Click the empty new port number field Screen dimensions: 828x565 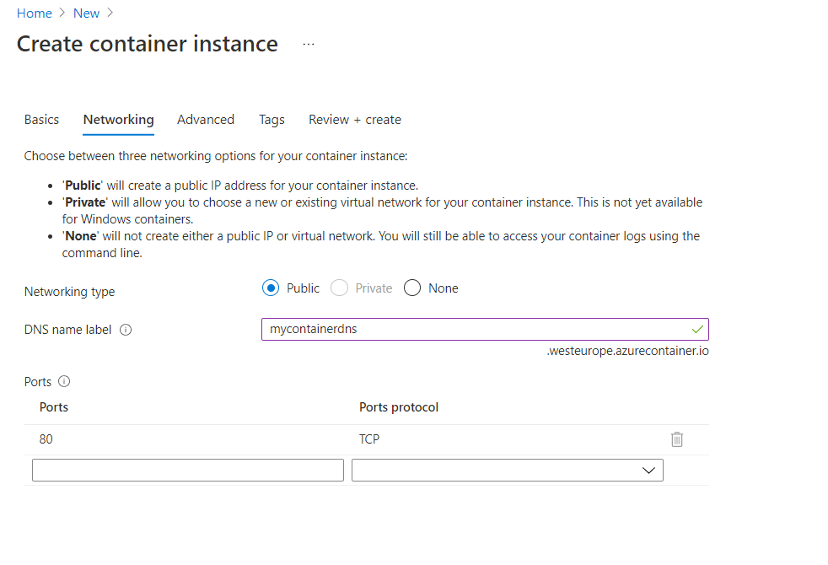pyautogui.click(x=188, y=471)
